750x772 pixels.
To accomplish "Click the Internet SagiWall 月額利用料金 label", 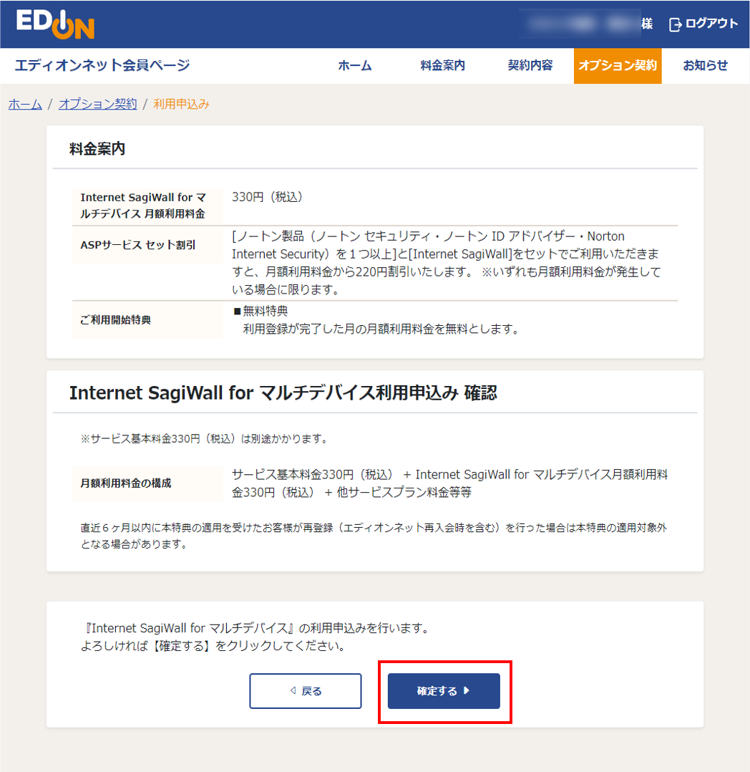I will [x=142, y=206].
